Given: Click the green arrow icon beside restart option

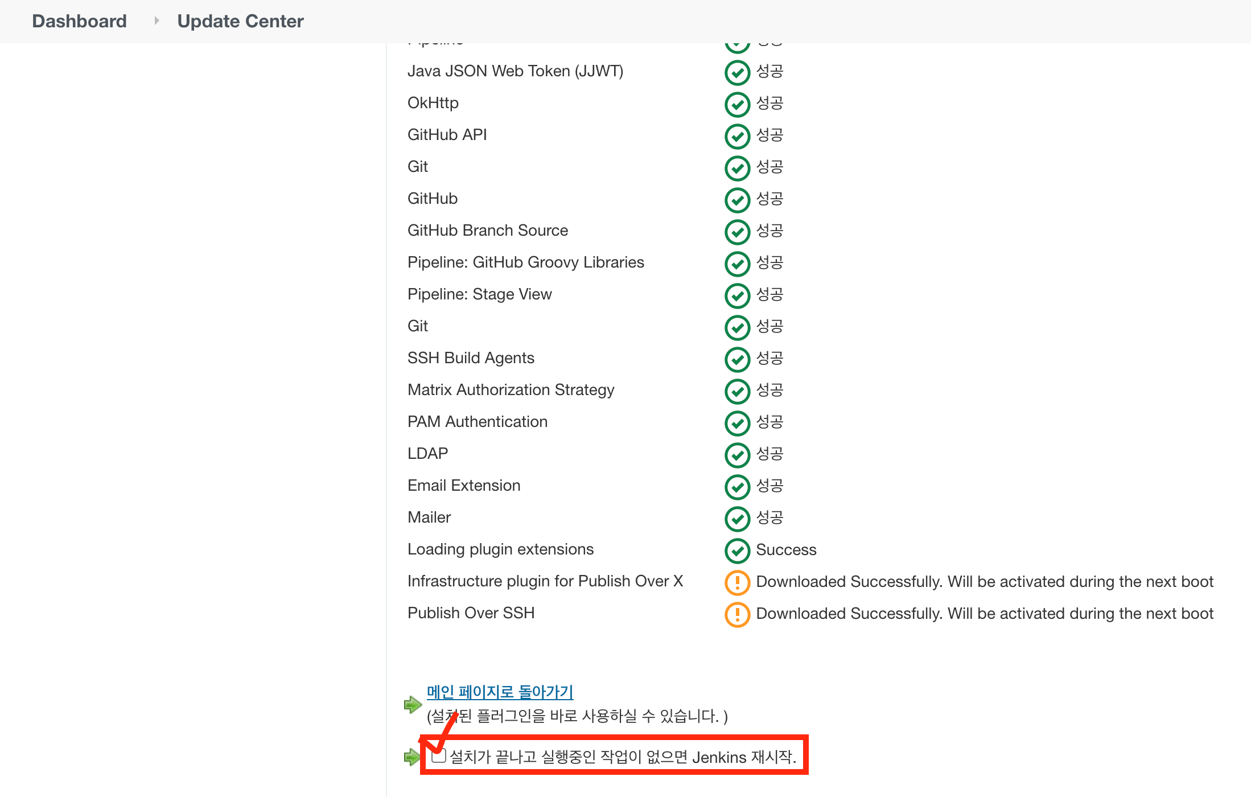Looking at the screenshot, I should click(411, 757).
